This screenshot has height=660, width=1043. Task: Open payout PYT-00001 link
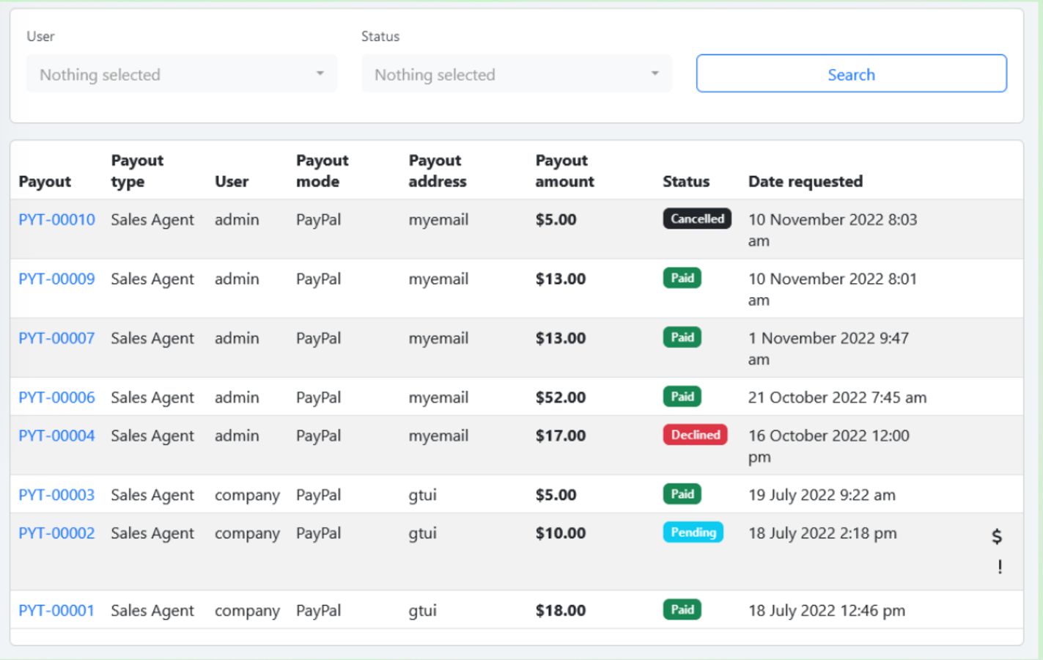click(x=56, y=611)
